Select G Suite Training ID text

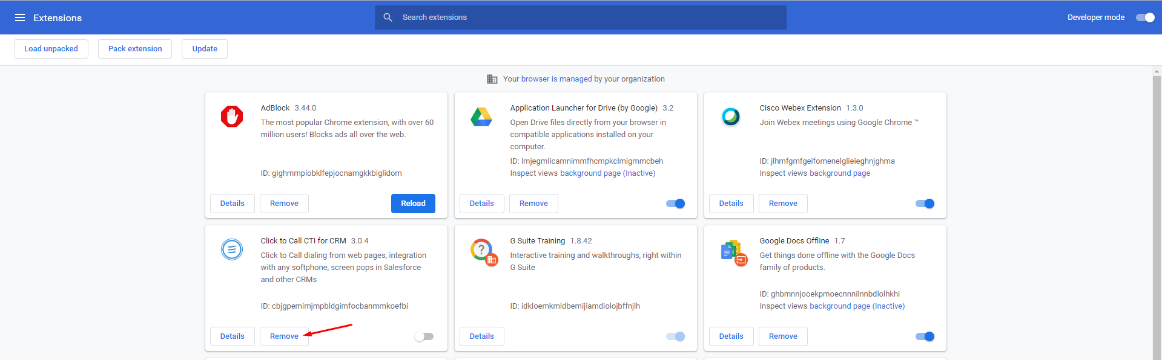(575, 306)
